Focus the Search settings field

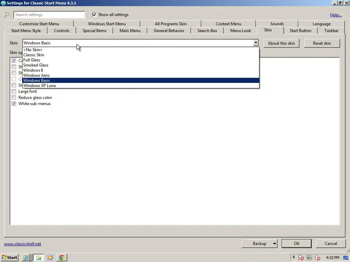click(x=49, y=15)
